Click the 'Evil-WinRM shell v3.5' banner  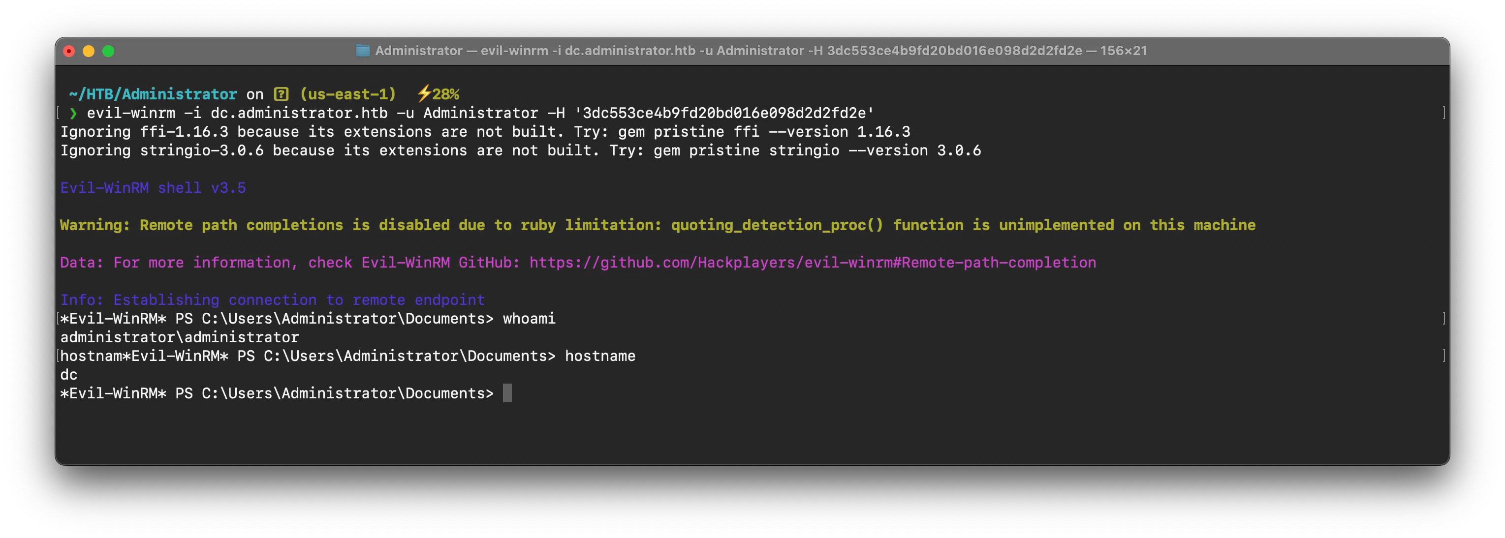tap(153, 188)
